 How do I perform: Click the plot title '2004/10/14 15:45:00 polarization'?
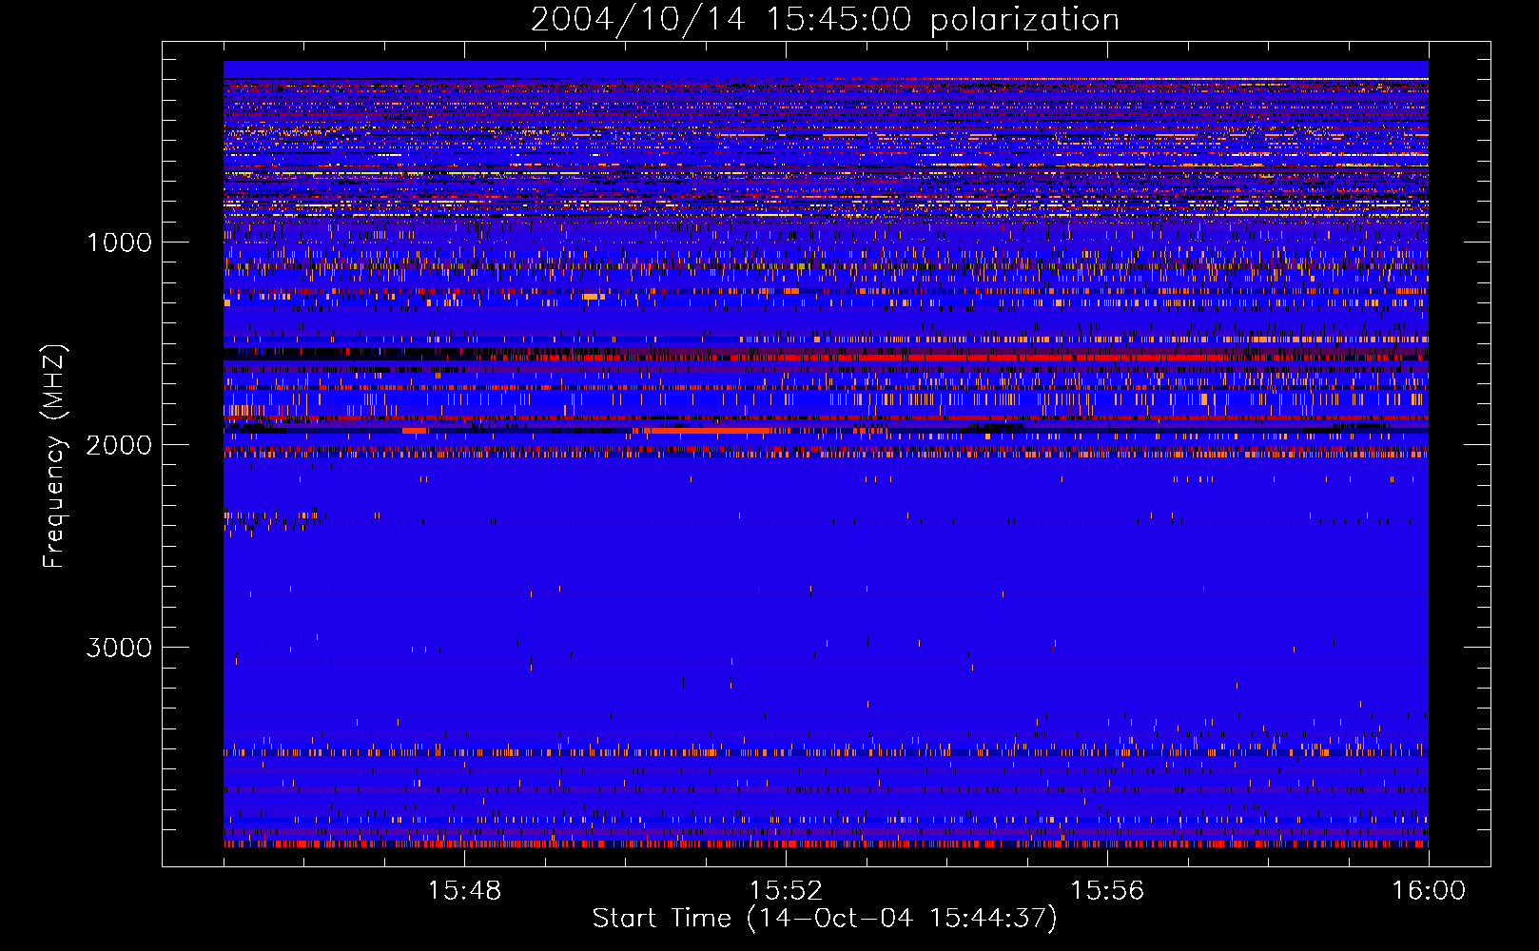coord(825,20)
